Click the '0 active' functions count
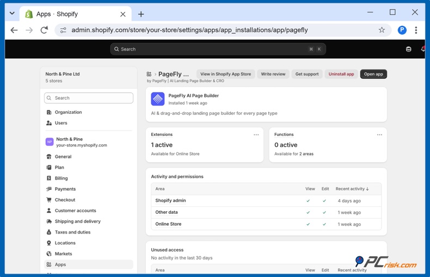 [x=286, y=145]
